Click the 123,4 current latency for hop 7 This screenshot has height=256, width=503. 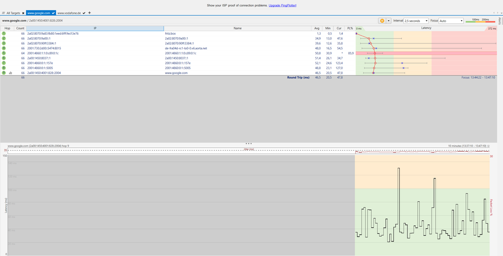click(339, 63)
